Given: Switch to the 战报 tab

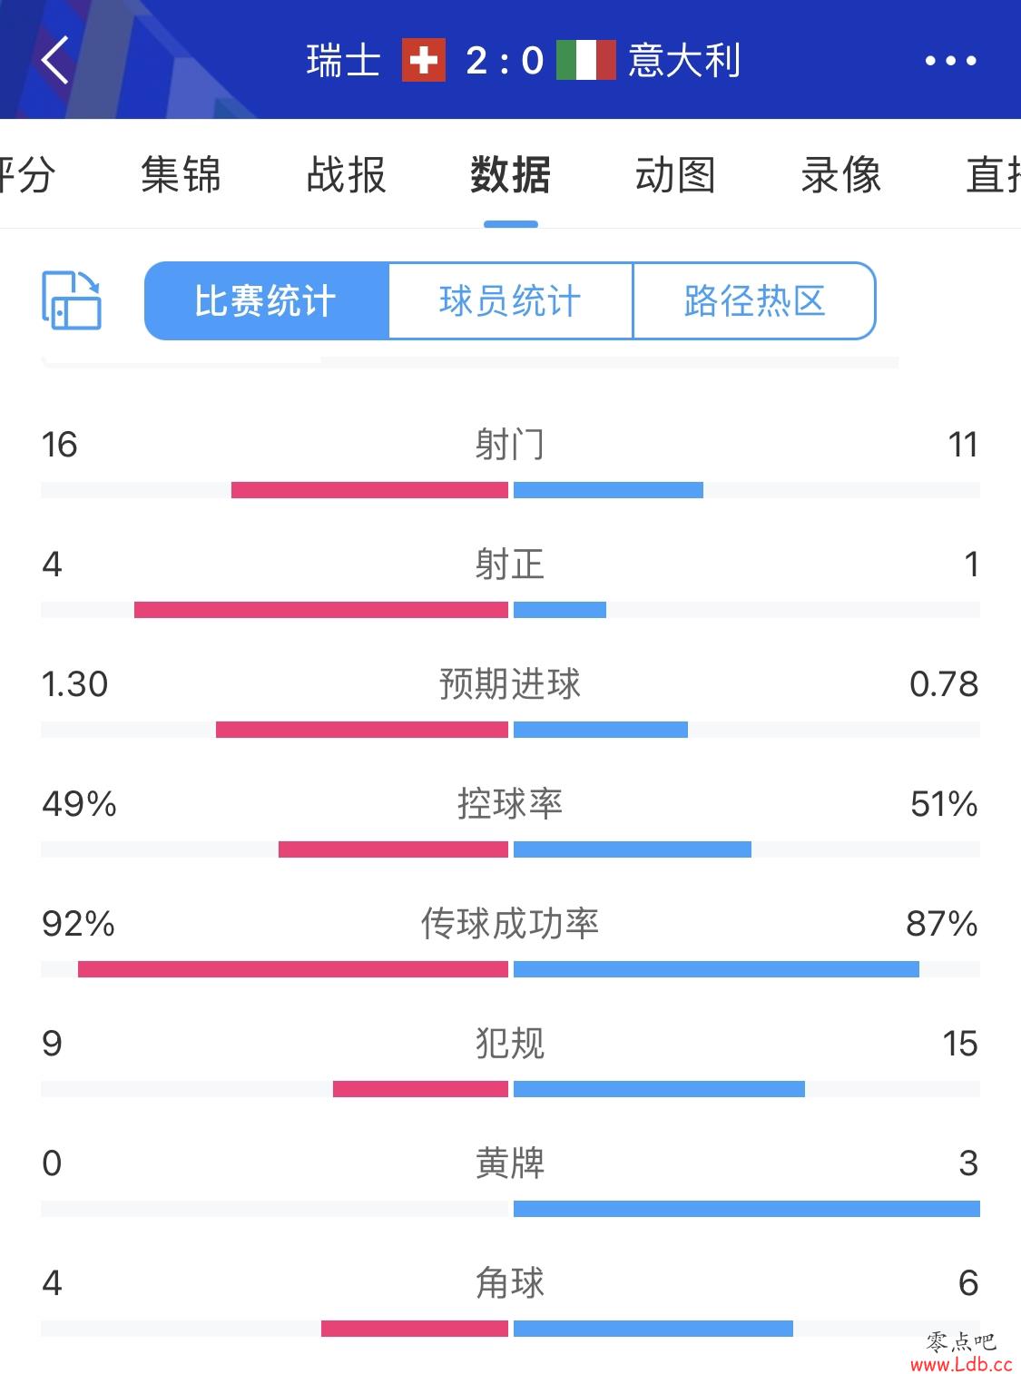Looking at the screenshot, I should pos(346,174).
